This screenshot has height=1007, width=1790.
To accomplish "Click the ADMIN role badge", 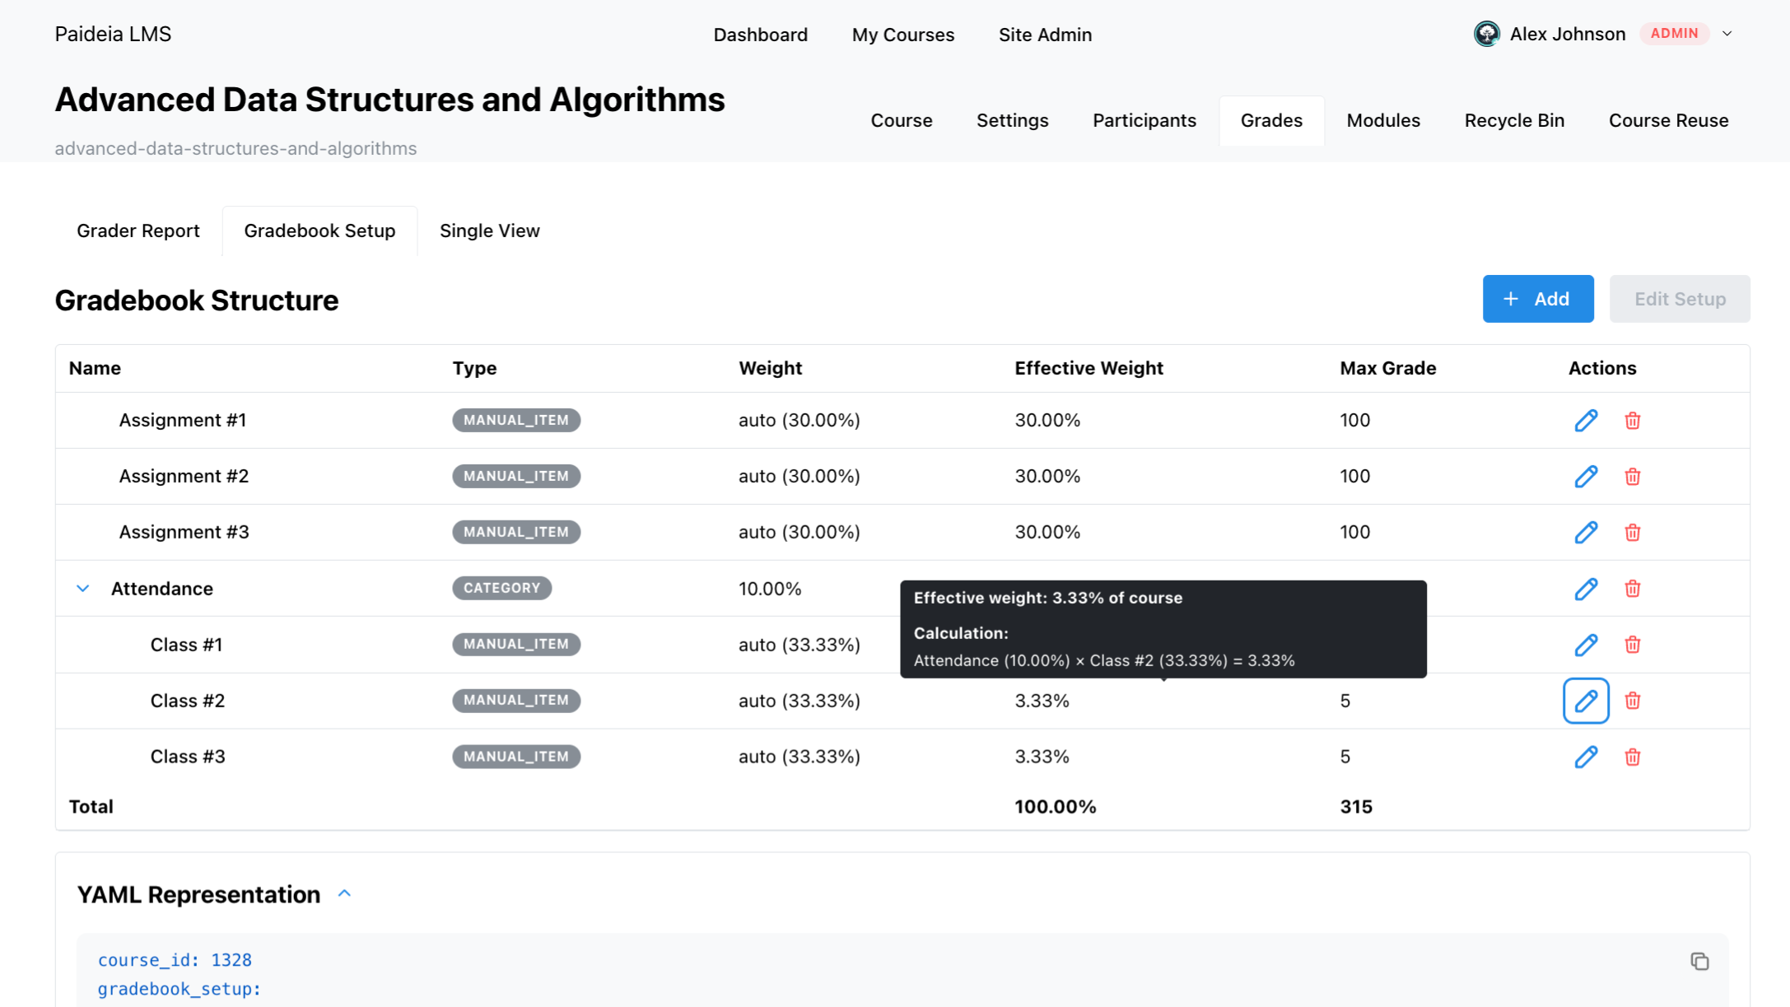I will 1674,34.
